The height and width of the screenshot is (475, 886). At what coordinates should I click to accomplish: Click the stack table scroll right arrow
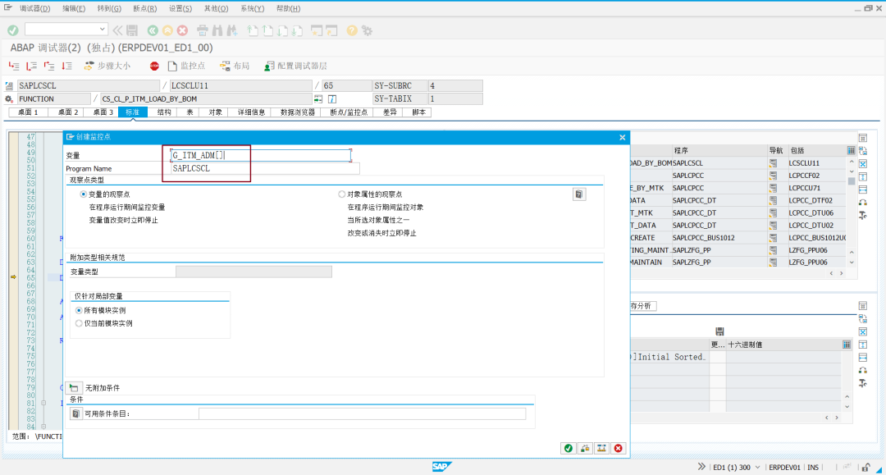tap(842, 273)
